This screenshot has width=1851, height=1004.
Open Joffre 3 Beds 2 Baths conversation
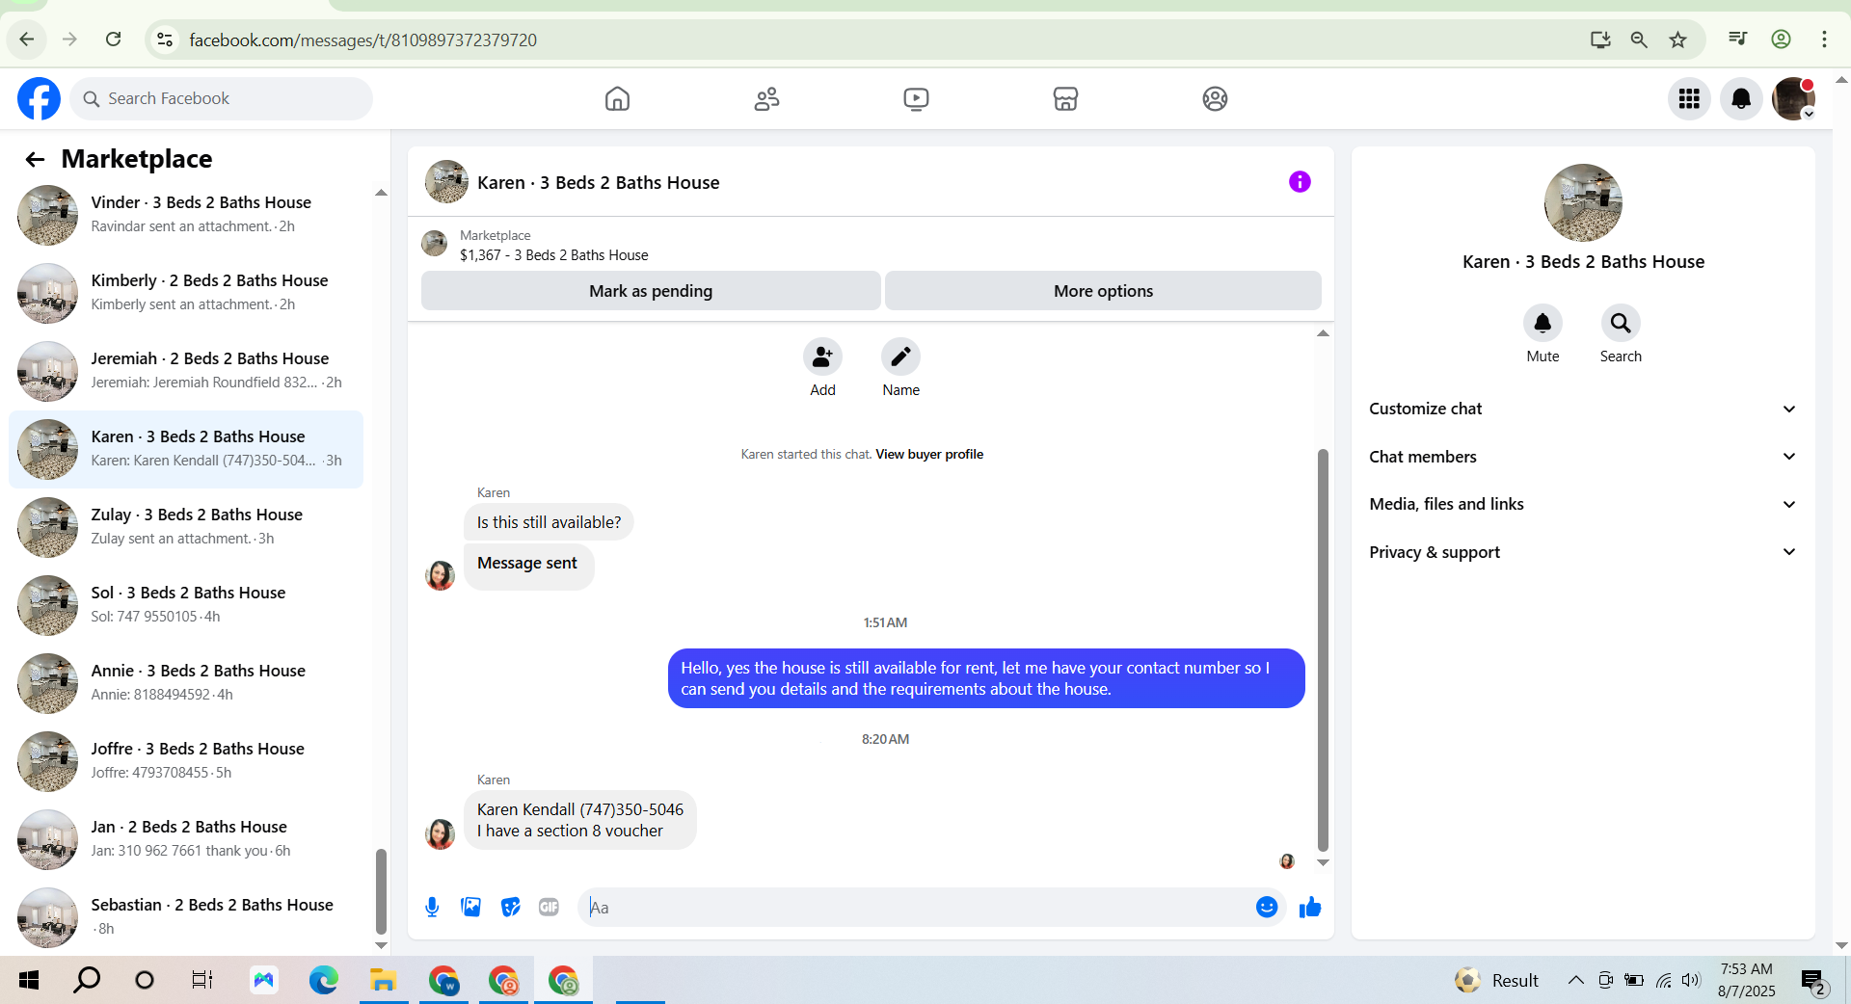tap(187, 761)
